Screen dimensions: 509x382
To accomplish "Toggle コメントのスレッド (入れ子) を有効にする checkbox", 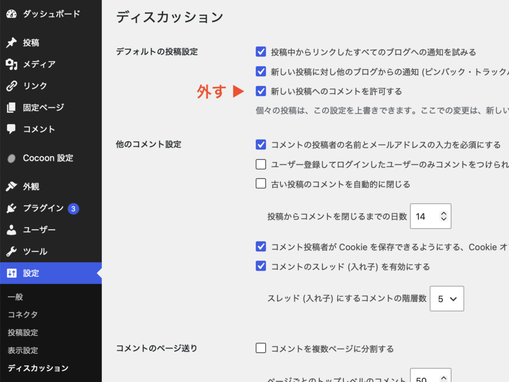I will coord(260,267).
